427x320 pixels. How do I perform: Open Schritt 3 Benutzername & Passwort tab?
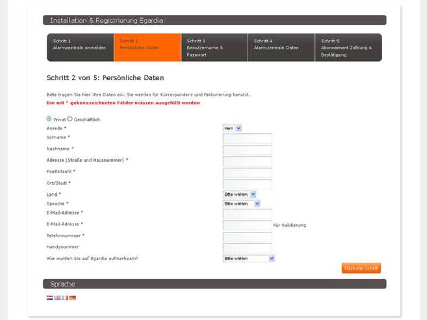tap(215, 48)
